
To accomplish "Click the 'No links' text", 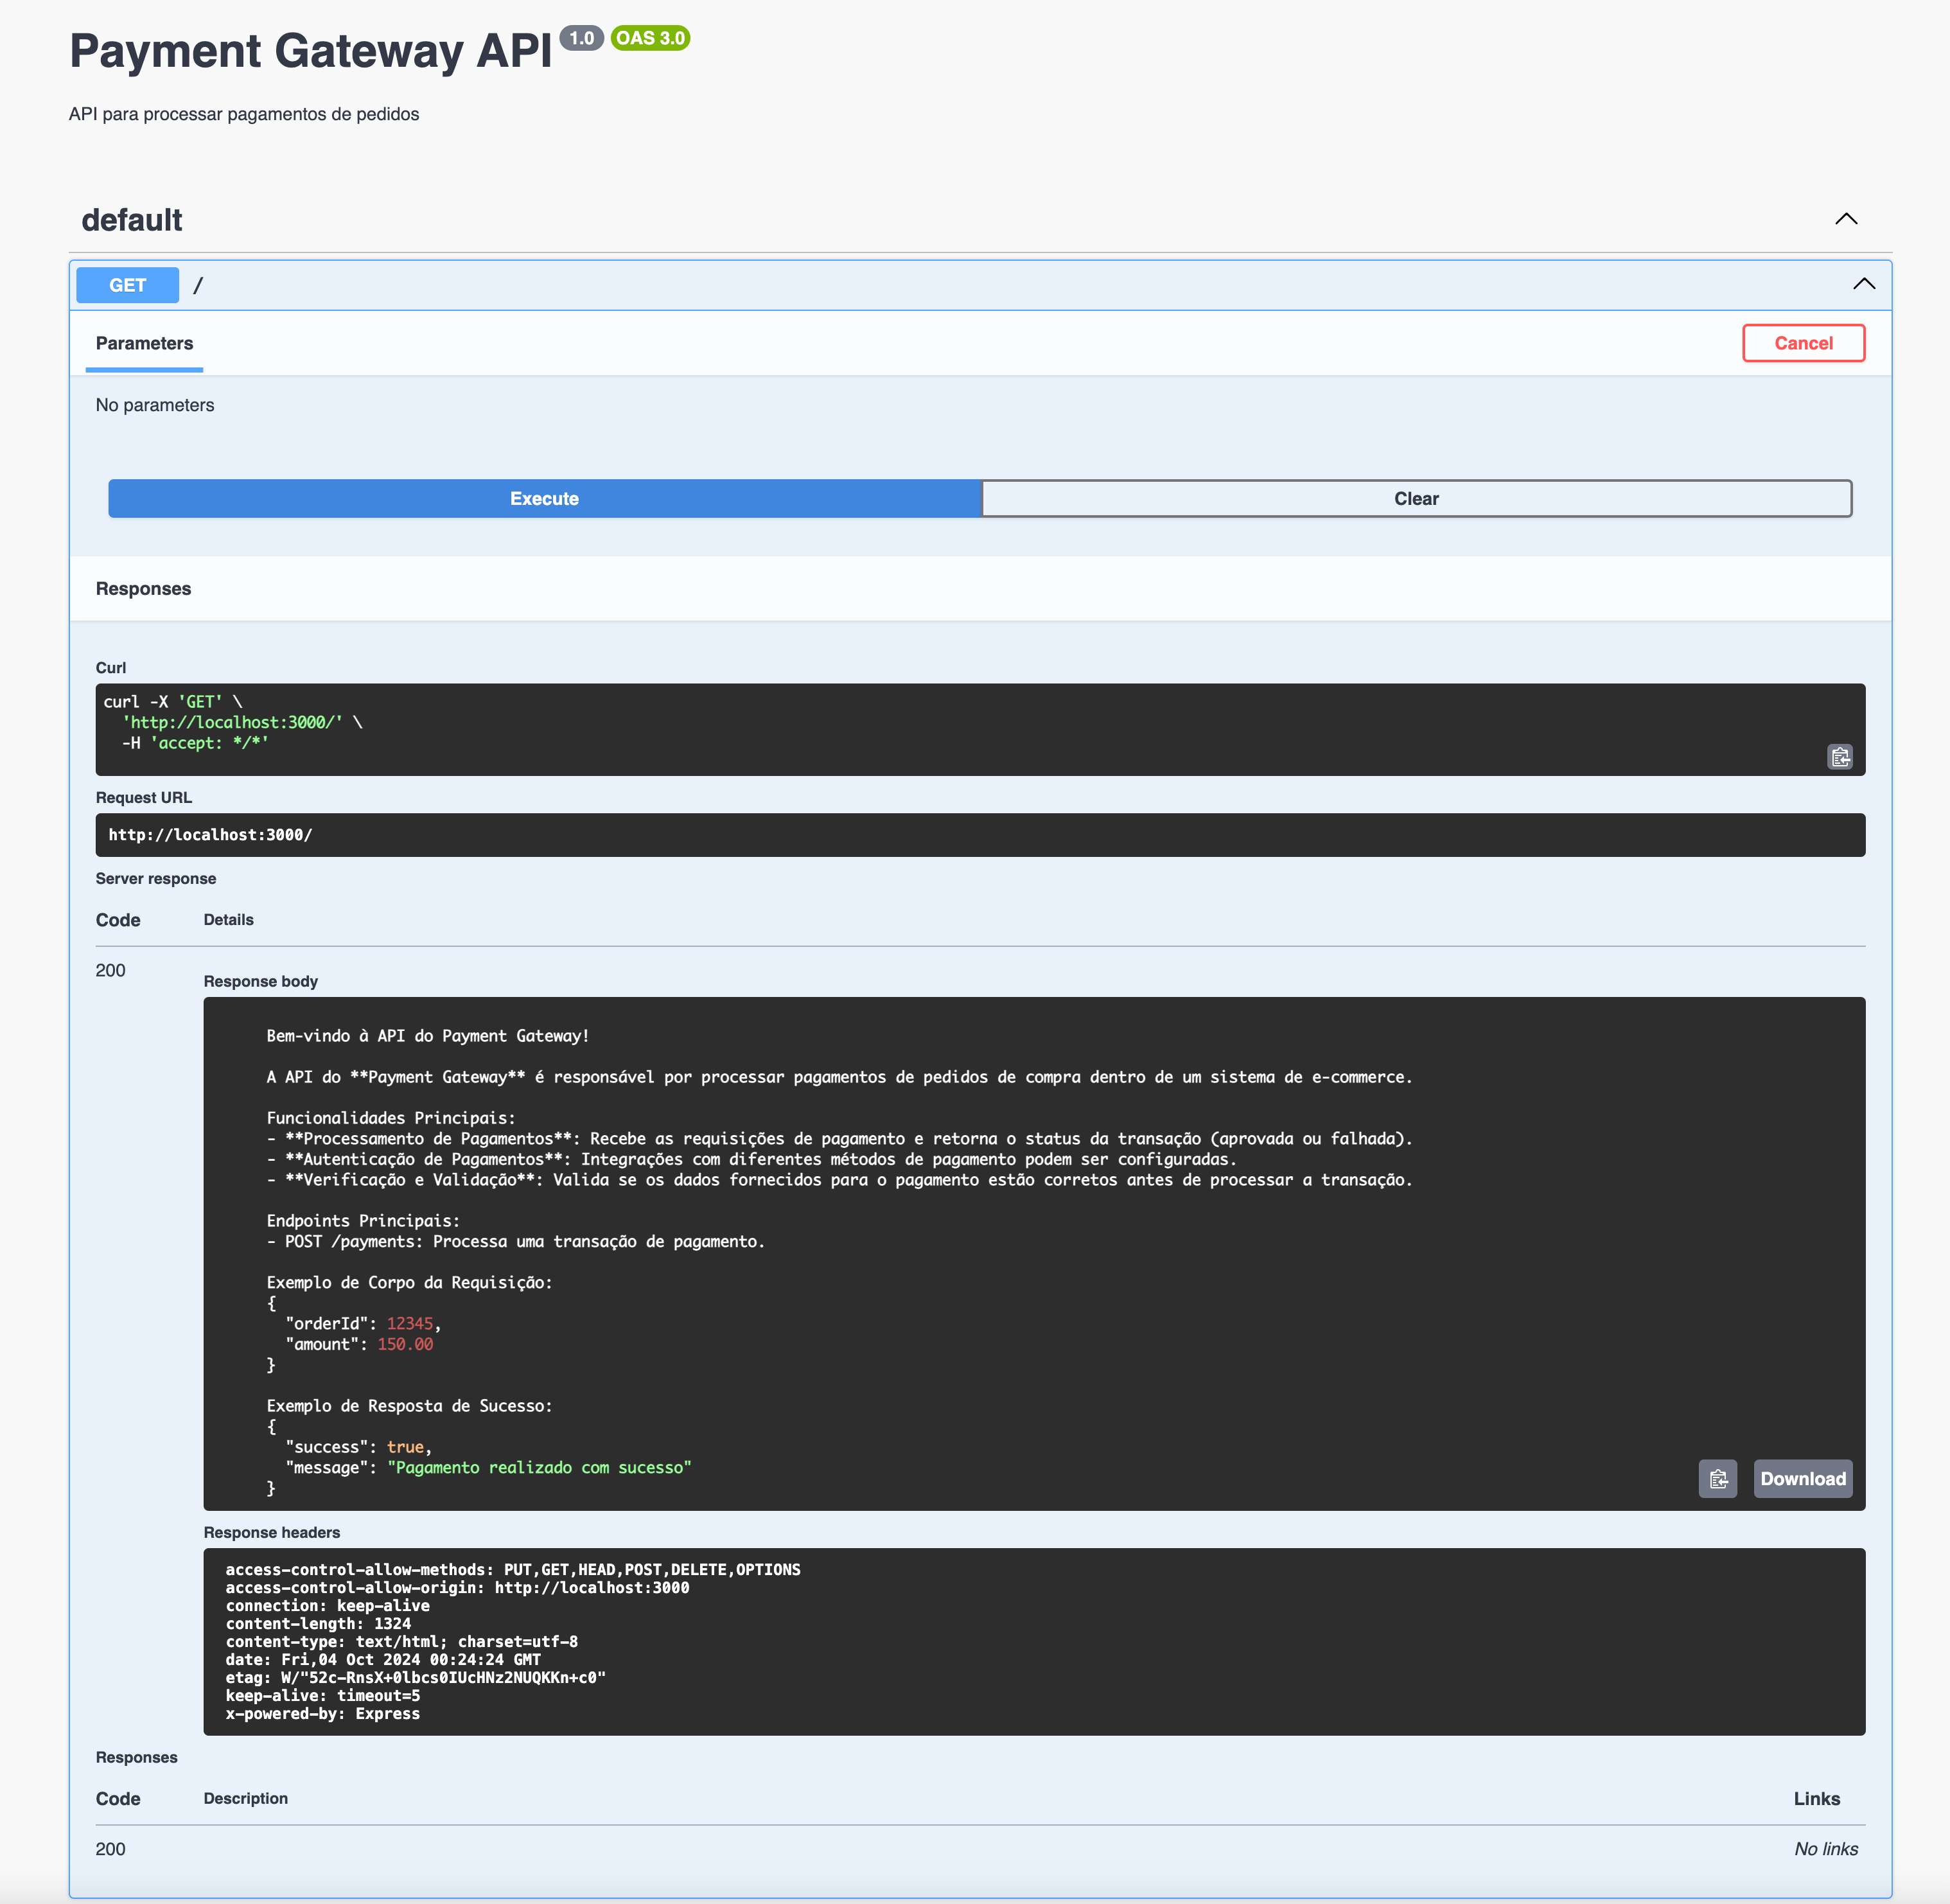I will pyautogui.click(x=1826, y=1849).
